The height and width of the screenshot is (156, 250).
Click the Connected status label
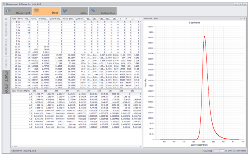(207, 151)
